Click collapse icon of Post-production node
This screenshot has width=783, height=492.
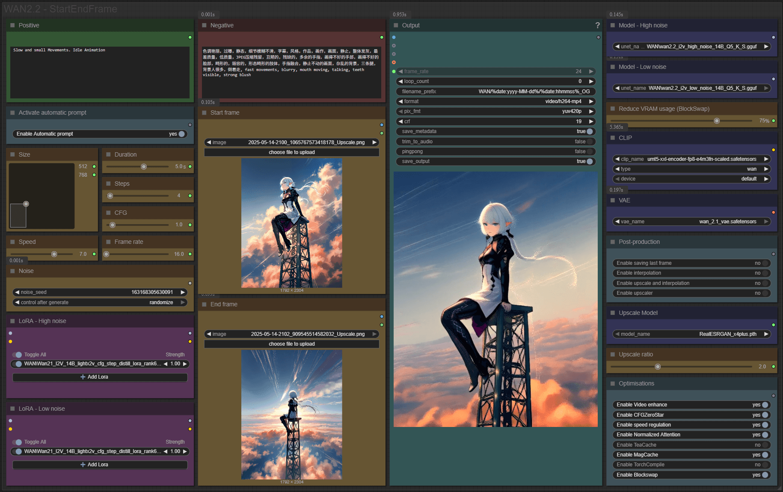(613, 242)
